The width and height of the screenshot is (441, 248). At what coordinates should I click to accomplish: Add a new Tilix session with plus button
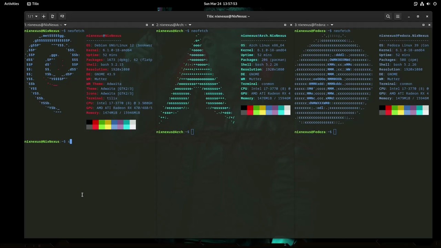pyautogui.click(x=43, y=16)
